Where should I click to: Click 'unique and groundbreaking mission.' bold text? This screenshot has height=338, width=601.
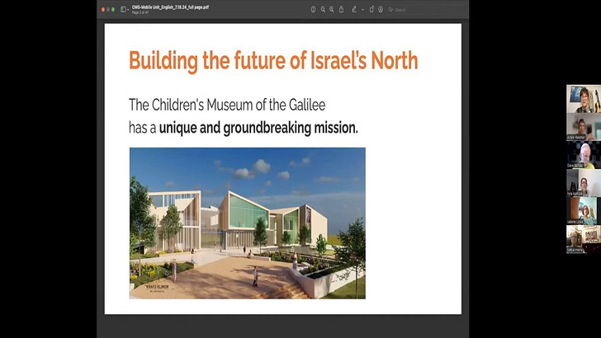coord(258,128)
